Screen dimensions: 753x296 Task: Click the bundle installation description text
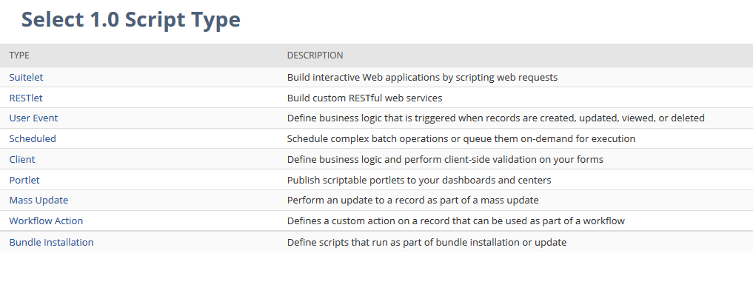427,242
